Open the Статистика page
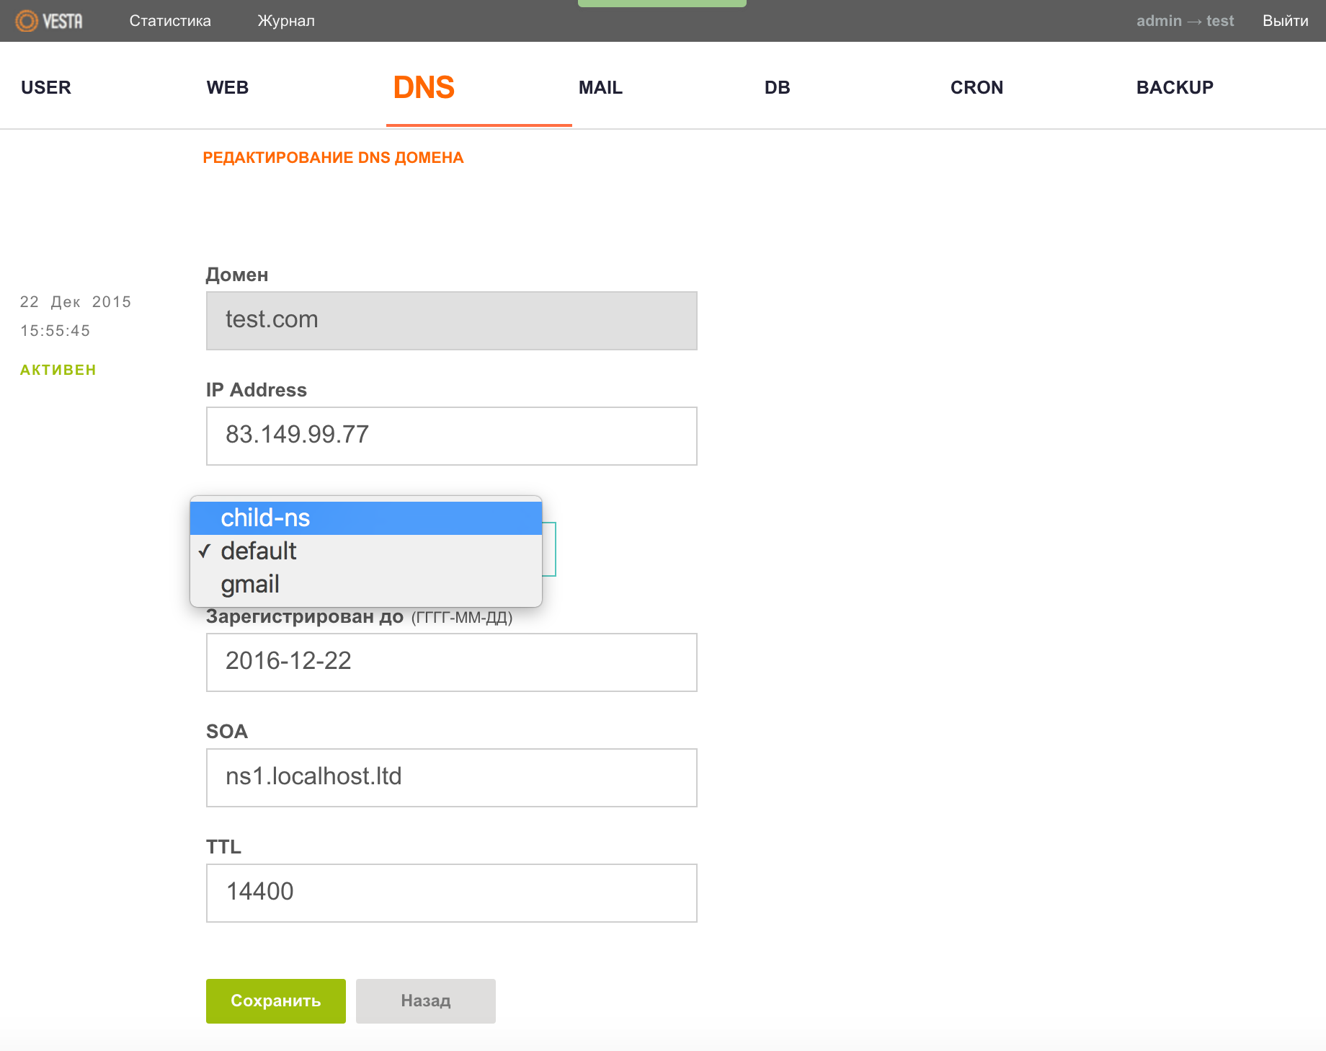Screen dimensions: 1326x1051 click(170, 21)
